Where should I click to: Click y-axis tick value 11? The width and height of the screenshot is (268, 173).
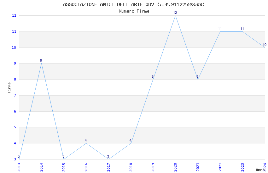(14, 31)
